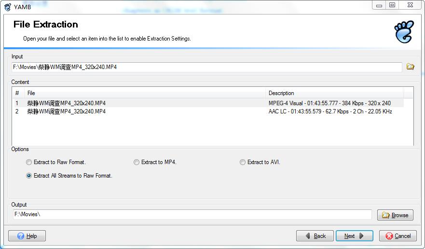Select the AAC LC audio track row

tap(208, 111)
